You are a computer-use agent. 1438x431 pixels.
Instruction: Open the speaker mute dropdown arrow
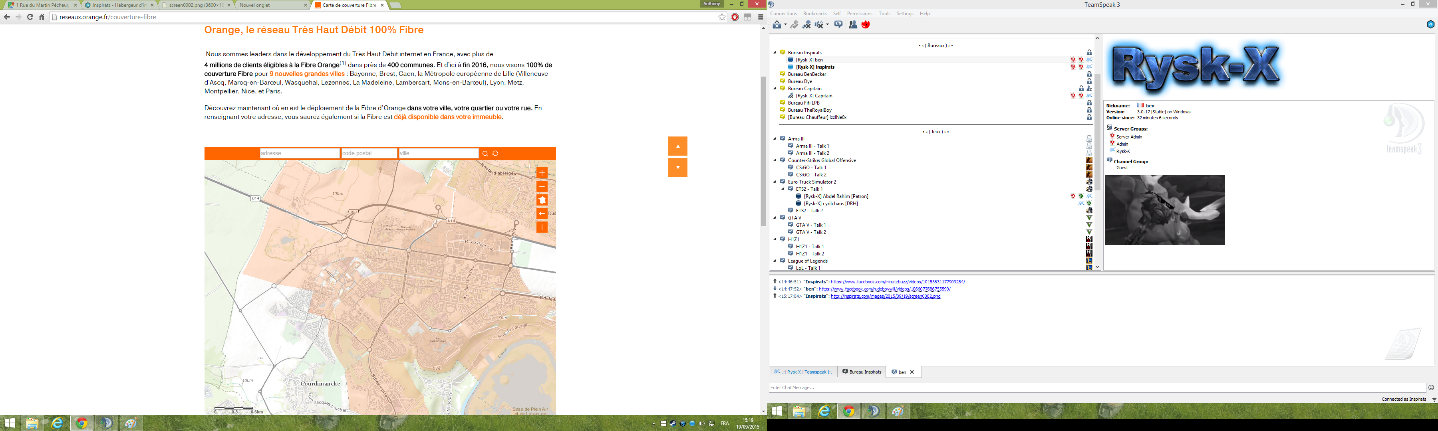(x=828, y=24)
